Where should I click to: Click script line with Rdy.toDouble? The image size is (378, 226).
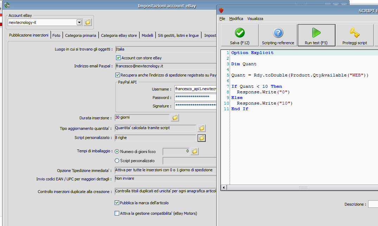[x=300, y=75]
